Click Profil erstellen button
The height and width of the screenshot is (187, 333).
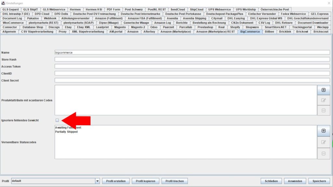[x=116, y=181]
